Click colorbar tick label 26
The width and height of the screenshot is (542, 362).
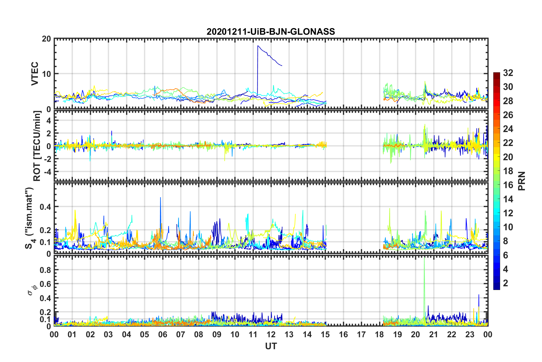click(x=508, y=115)
